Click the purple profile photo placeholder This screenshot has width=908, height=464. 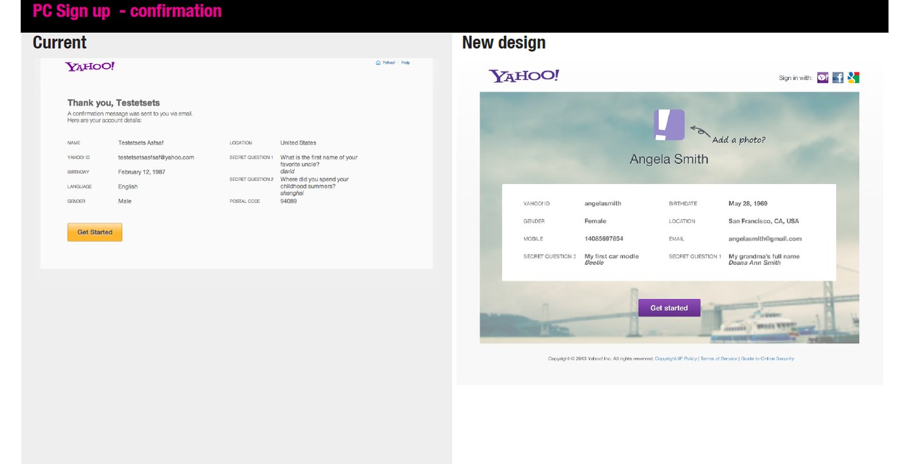pos(669,125)
